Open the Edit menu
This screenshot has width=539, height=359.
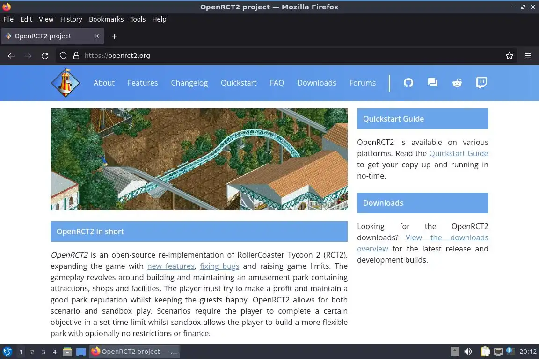[26, 19]
